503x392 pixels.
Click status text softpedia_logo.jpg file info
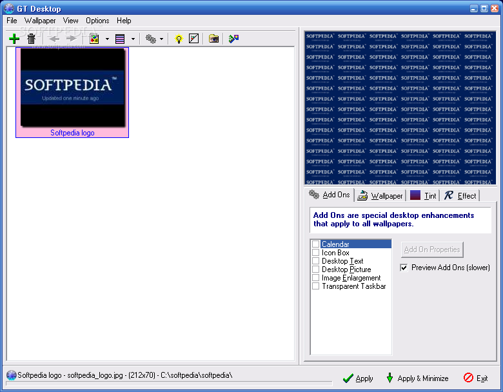click(x=125, y=375)
